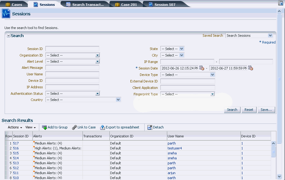Click the Add to Group icon
The height and width of the screenshot is (180, 285).
[x=44, y=127]
